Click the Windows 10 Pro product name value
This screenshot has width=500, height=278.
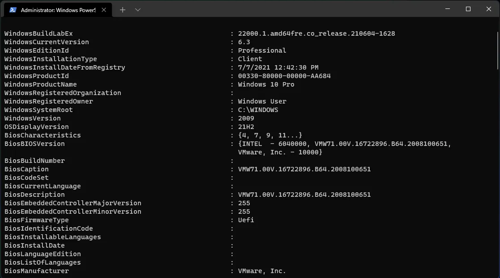[x=266, y=84]
